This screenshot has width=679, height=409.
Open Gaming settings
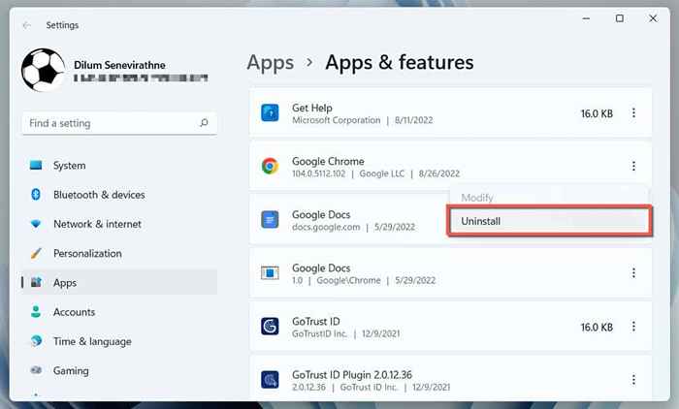click(x=119, y=370)
